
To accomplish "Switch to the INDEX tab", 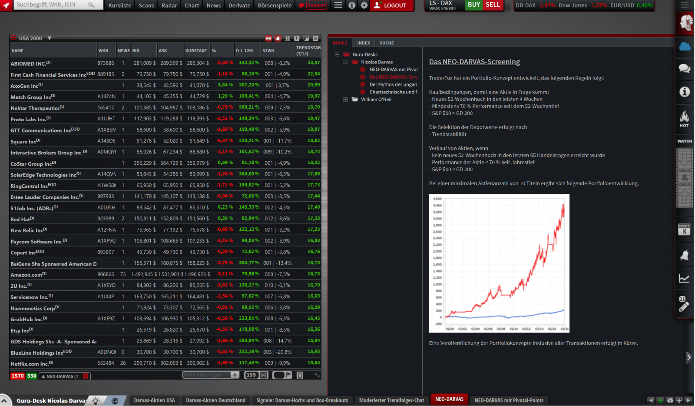I will click(364, 43).
